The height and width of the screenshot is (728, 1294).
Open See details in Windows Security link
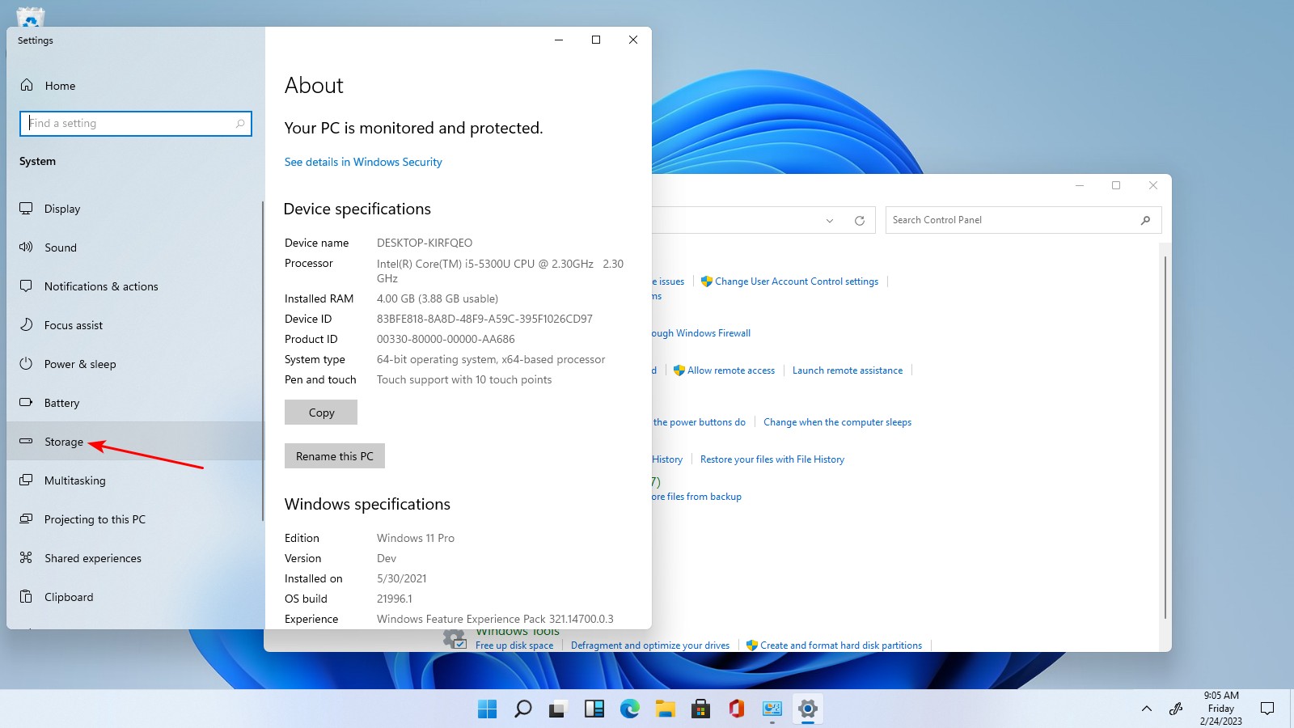point(363,162)
